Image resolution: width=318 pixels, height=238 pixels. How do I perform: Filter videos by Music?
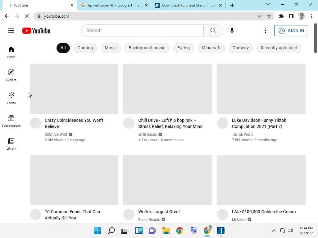pos(111,48)
